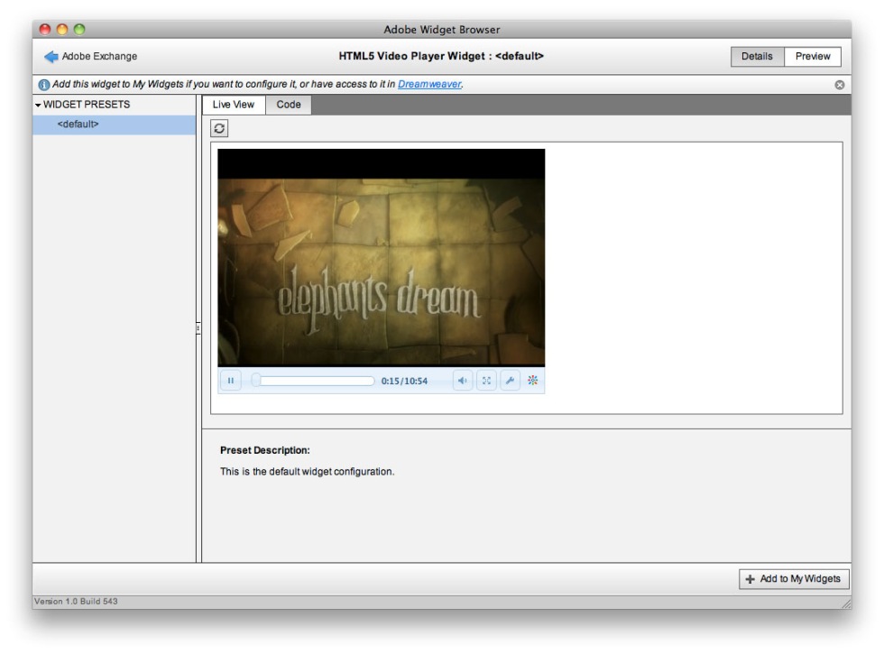Mute the video volume
This screenshot has height=654, width=884.
(462, 381)
